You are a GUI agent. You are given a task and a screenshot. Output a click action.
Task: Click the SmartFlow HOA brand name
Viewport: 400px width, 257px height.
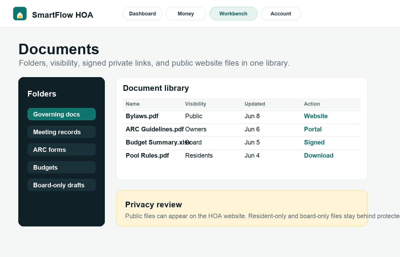63,15
